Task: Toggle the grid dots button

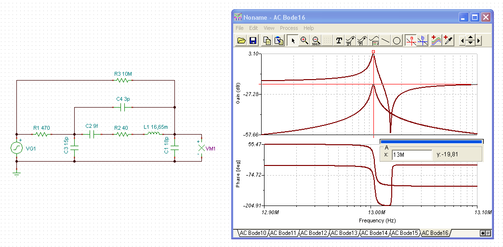Action: pos(327,41)
